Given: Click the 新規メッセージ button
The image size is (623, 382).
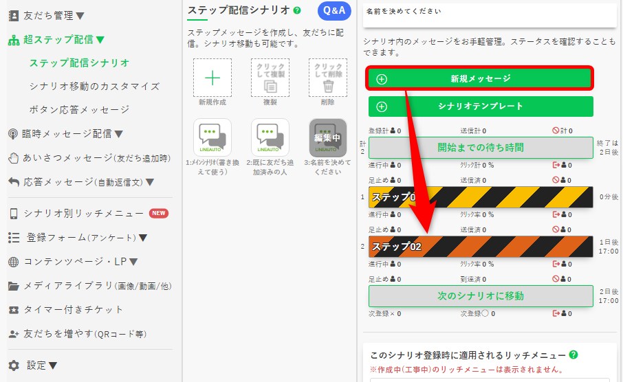Looking at the screenshot, I should [481, 78].
